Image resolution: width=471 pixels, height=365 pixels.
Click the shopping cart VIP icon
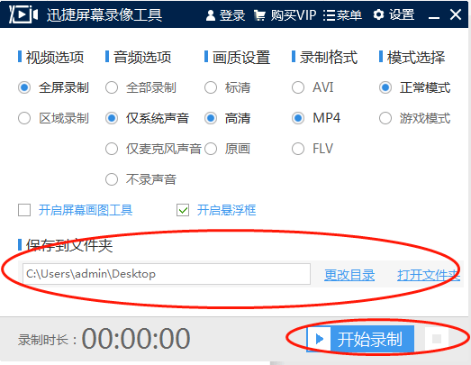coord(260,15)
